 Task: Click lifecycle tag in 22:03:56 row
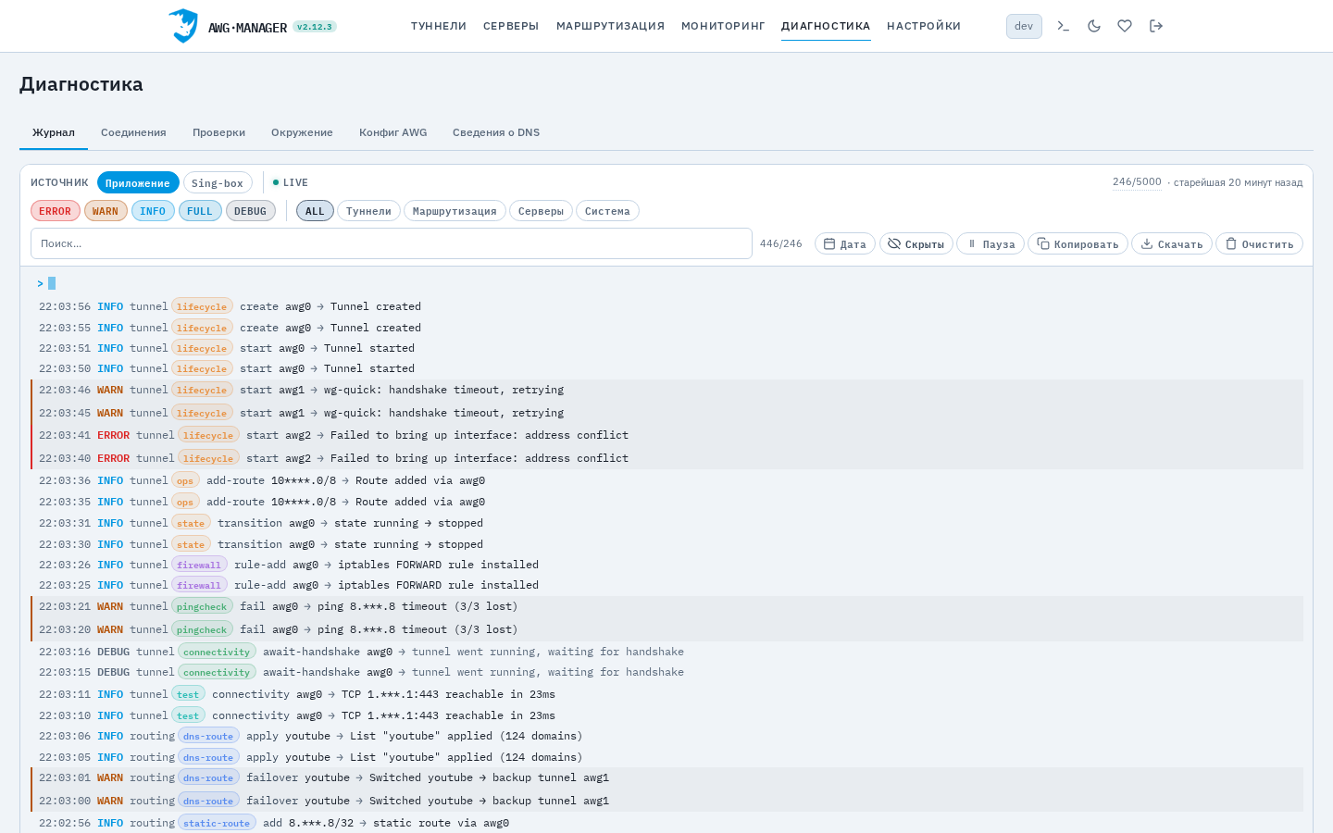click(x=202, y=306)
